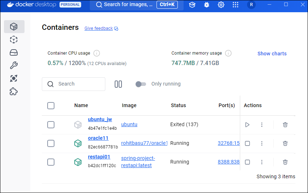Open the Containers sidebar section

[14, 27]
